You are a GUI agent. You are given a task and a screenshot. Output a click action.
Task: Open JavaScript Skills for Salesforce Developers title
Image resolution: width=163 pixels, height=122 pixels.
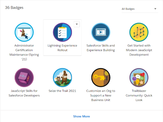point(24,93)
